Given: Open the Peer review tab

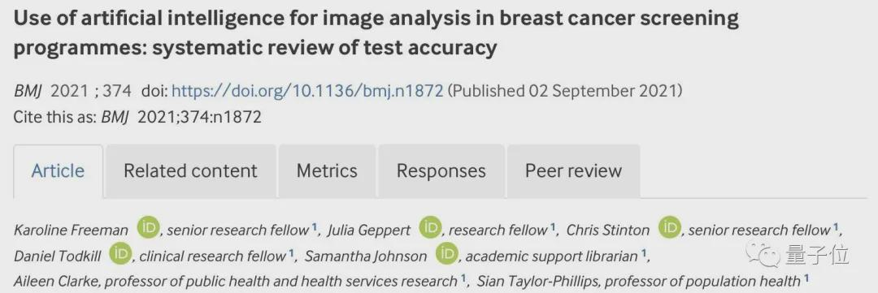Looking at the screenshot, I should [573, 171].
